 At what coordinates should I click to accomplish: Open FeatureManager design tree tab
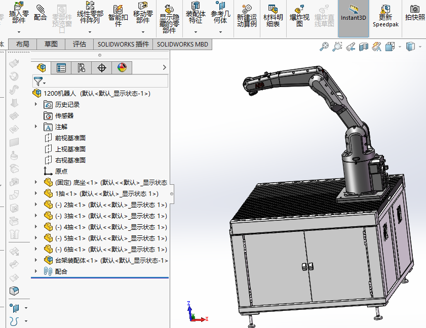click(x=41, y=68)
